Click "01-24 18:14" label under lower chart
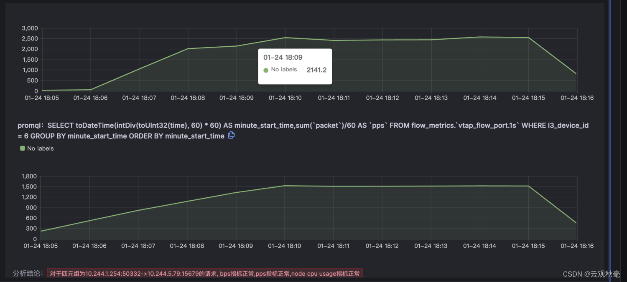The height and width of the screenshot is (282, 627). tap(479, 246)
